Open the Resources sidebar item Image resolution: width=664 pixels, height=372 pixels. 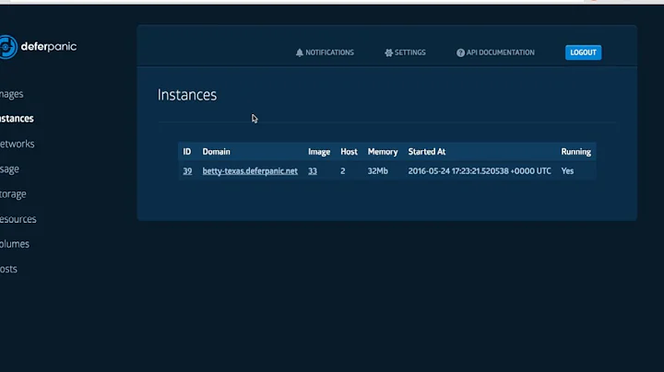[18, 219]
